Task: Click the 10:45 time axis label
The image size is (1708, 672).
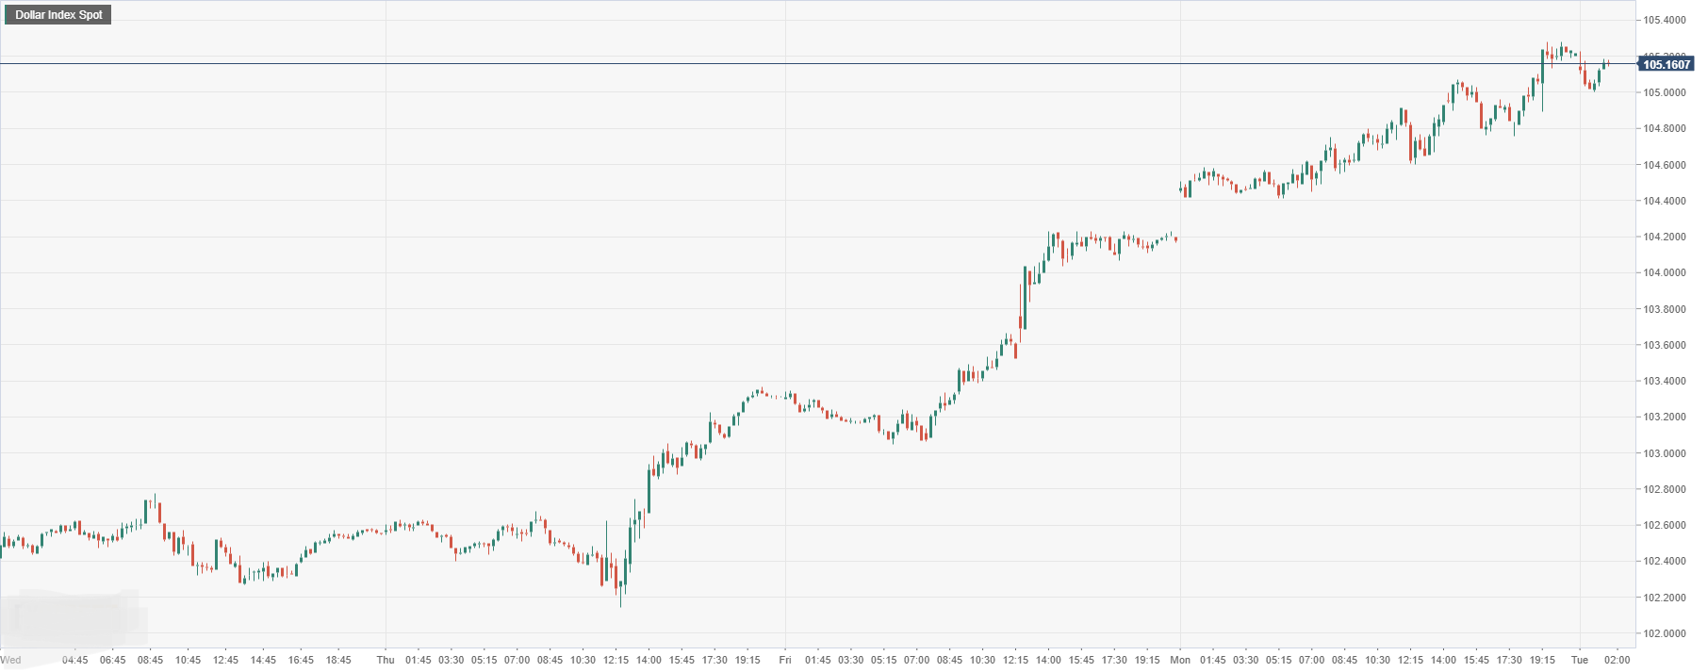Action: pyautogui.click(x=189, y=660)
